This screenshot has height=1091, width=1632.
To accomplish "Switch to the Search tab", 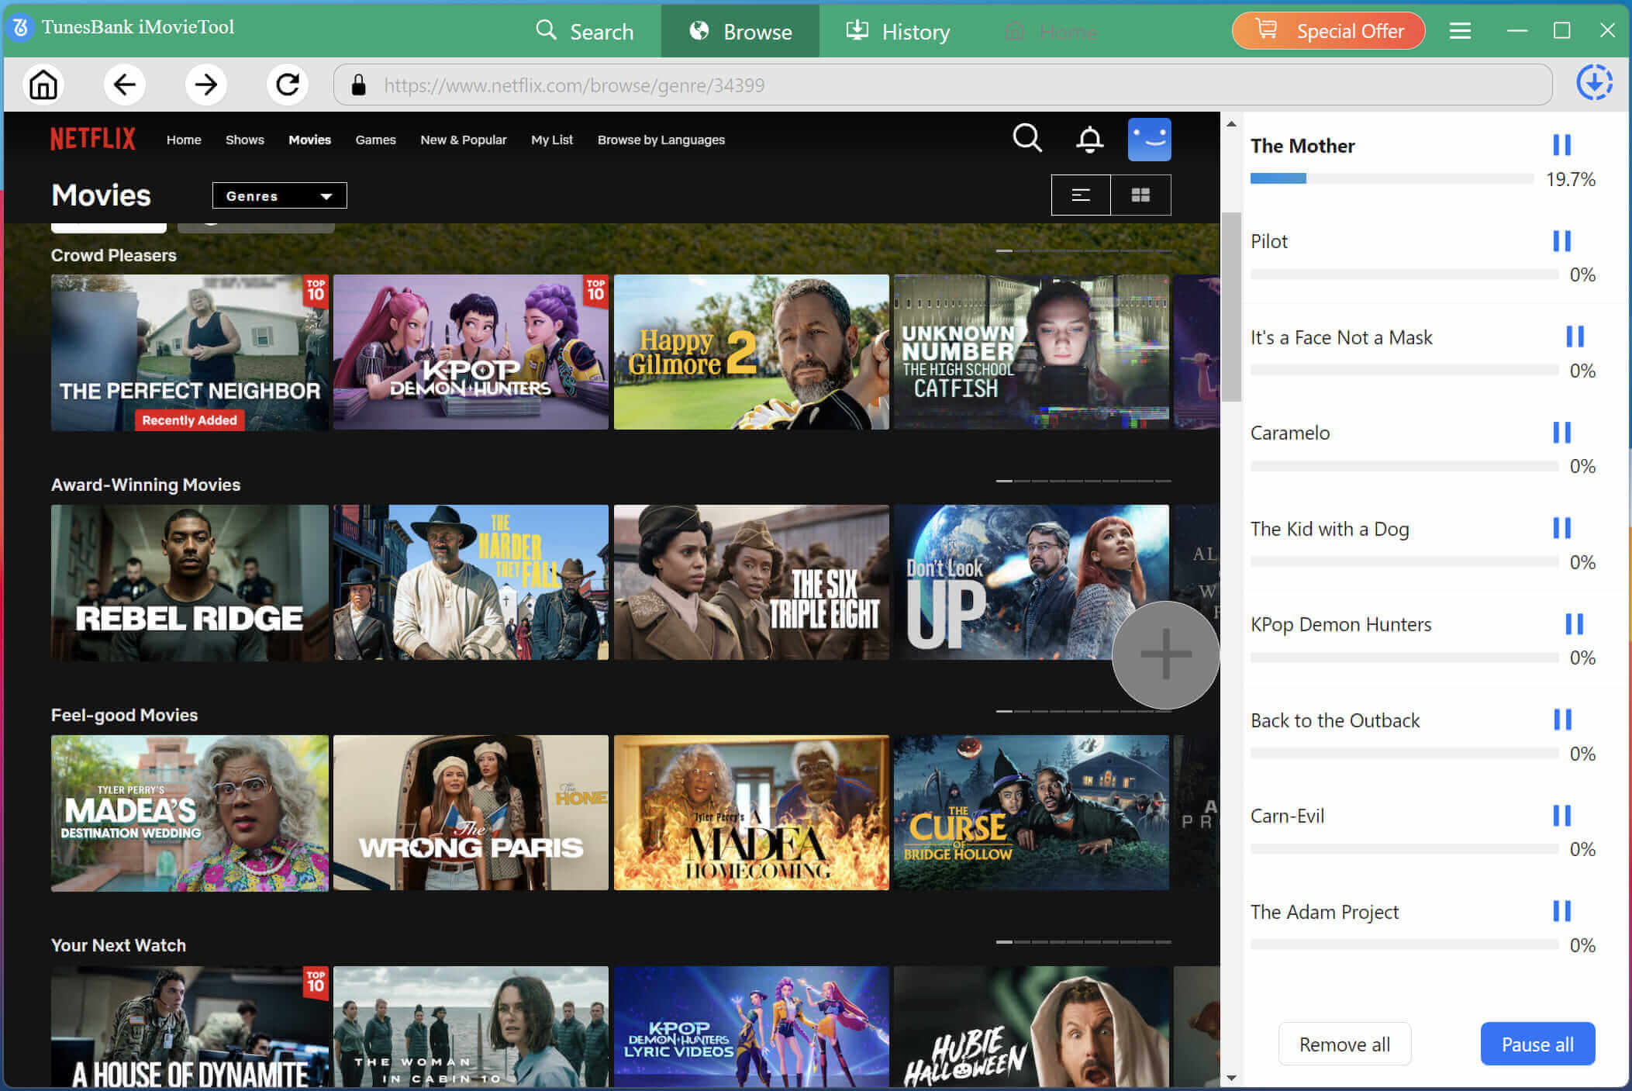I will pyautogui.click(x=585, y=32).
